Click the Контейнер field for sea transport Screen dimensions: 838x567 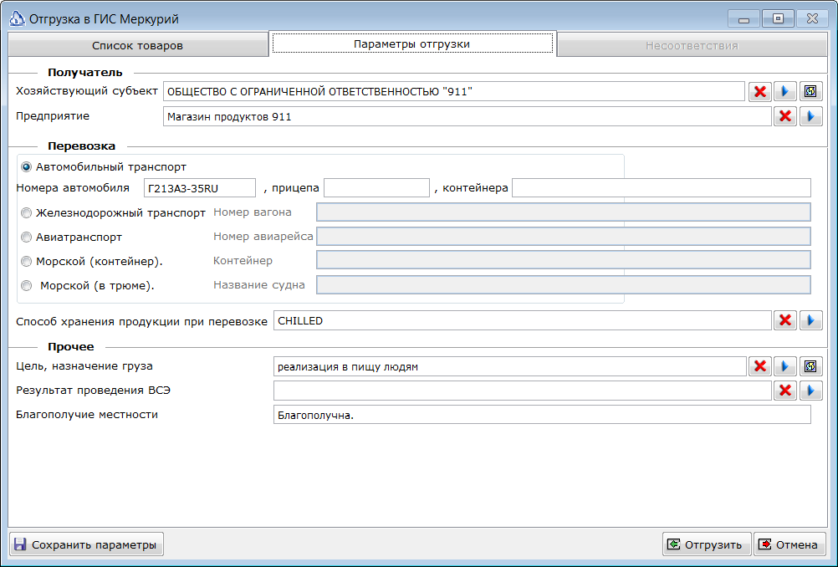pos(564,260)
